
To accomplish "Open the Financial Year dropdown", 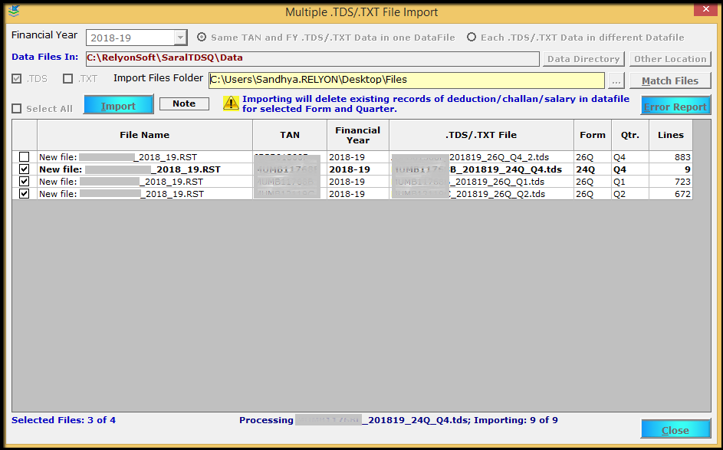I will click(180, 38).
